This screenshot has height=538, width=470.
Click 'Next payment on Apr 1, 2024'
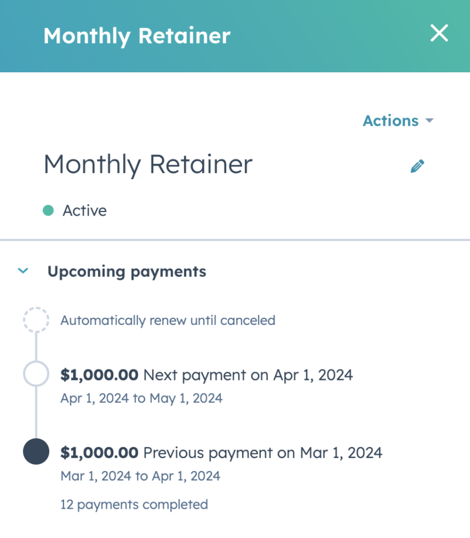click(248, 375)
